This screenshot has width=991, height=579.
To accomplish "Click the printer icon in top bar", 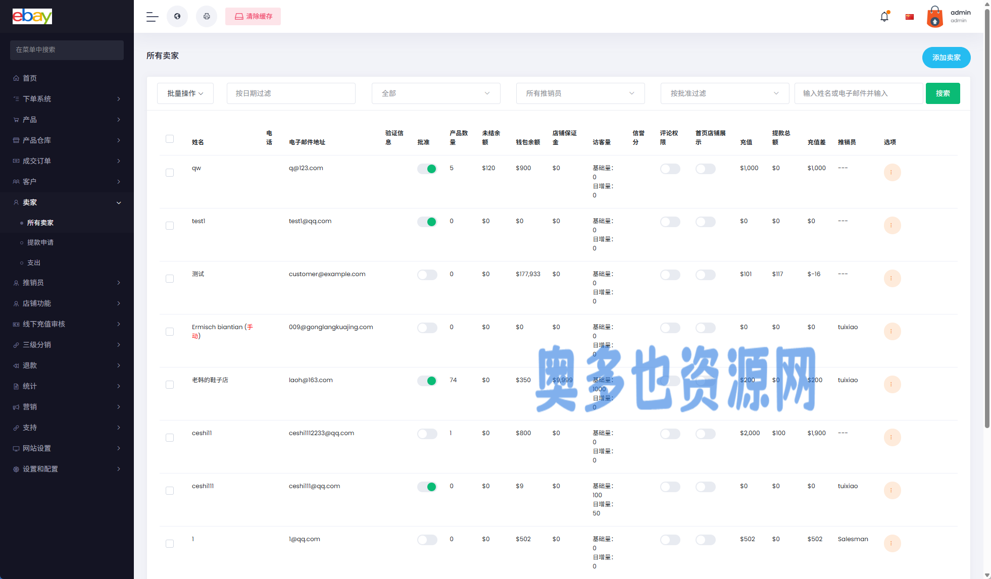I will point(207,17).
